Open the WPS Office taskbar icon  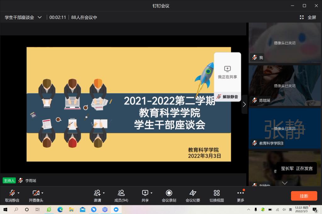[x=105, y=210]
